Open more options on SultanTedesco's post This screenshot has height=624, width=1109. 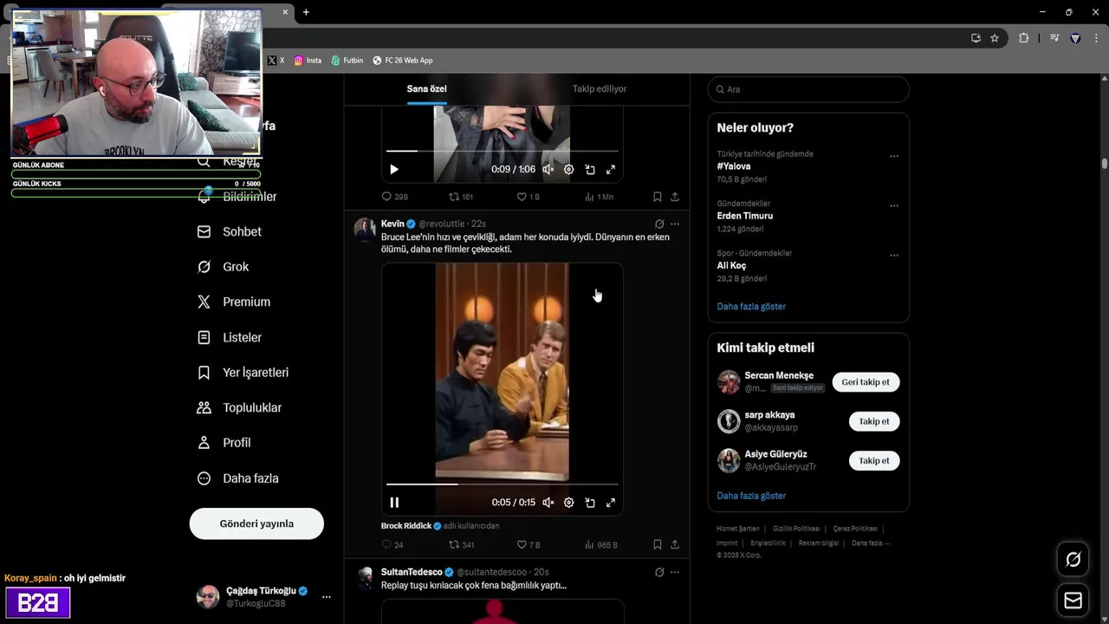(x=675, y=572)
